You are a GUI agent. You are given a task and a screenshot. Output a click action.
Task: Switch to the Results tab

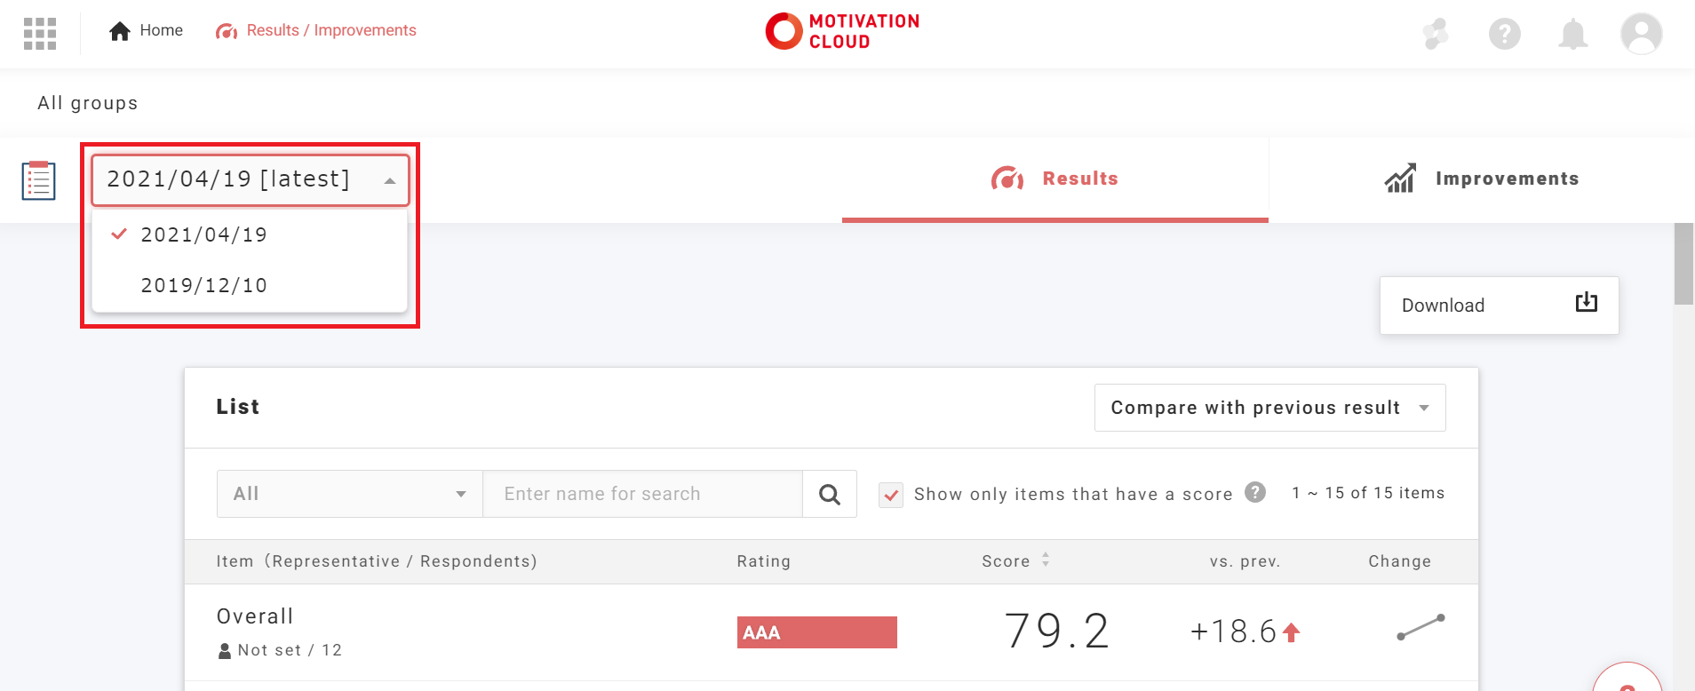point(1054,179)
